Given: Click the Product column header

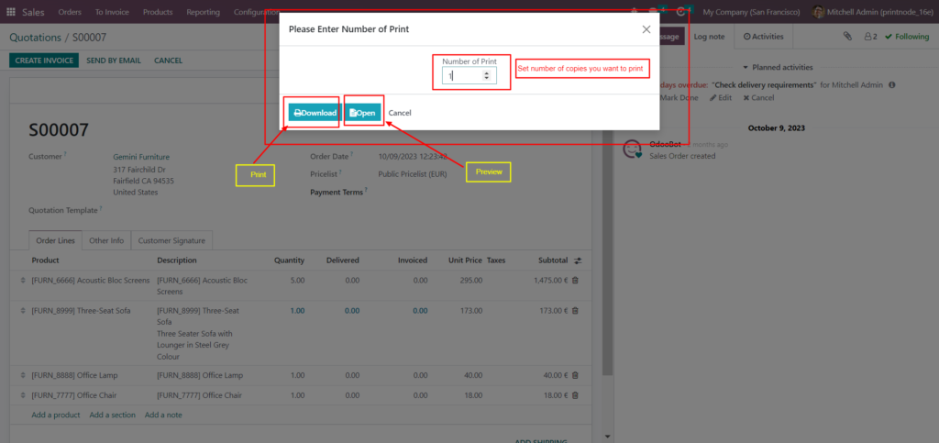Looking at the screenshot, I should click(x=46, y=260).
